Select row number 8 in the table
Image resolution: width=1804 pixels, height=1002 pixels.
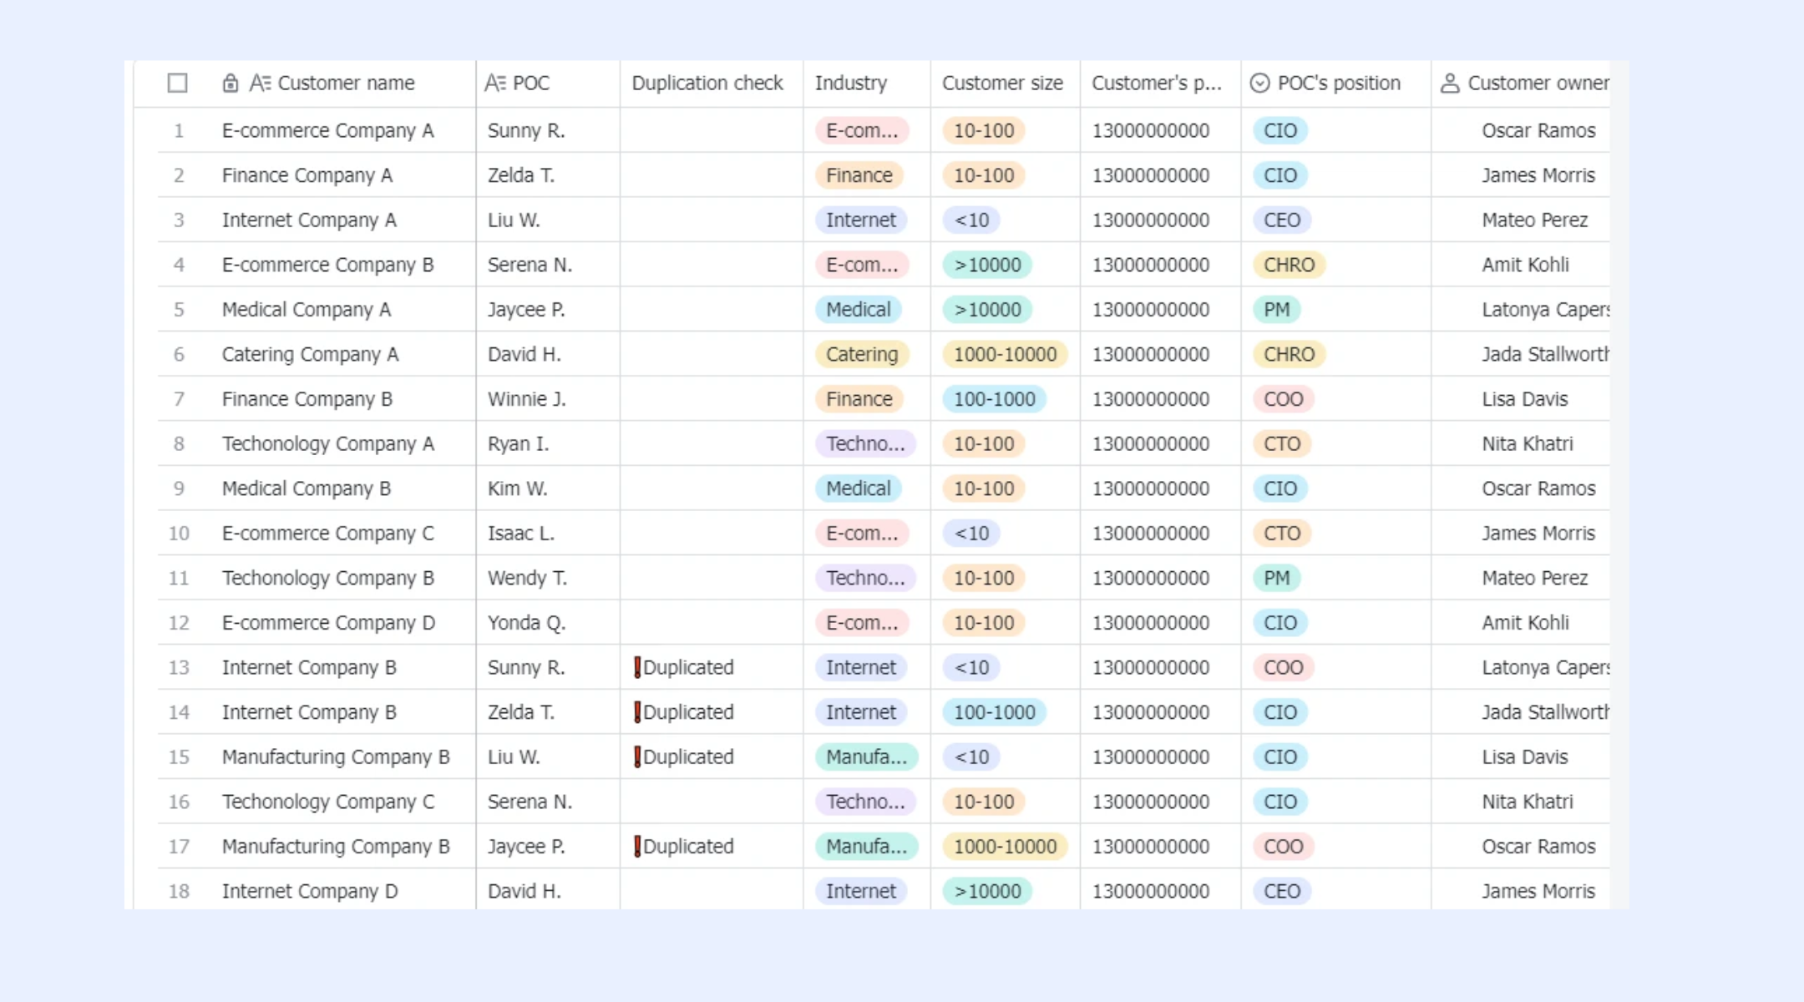(179, 443)
